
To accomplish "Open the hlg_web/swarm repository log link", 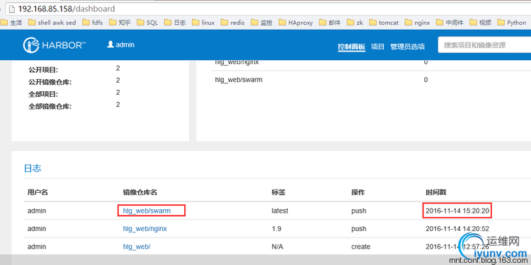I will point(147,211).
